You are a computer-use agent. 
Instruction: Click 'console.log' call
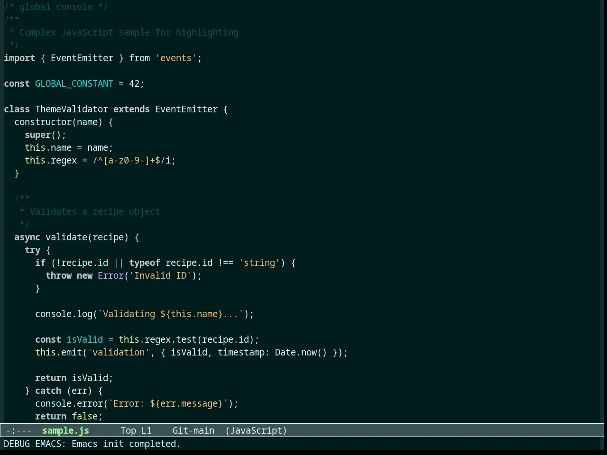pyautogui.click(x=64, y=314)
